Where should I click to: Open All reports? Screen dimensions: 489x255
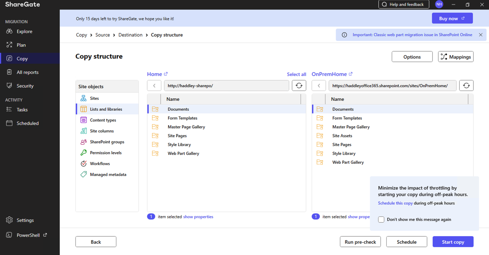click(28, 72)
